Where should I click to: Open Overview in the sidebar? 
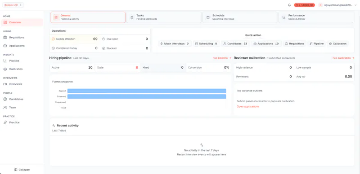pos(22,22)
